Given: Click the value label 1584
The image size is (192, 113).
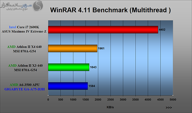Looking at the screenshot, I should 92,86.
